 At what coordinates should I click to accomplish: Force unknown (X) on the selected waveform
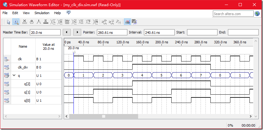pyautogui.click(x=25, y=22)
